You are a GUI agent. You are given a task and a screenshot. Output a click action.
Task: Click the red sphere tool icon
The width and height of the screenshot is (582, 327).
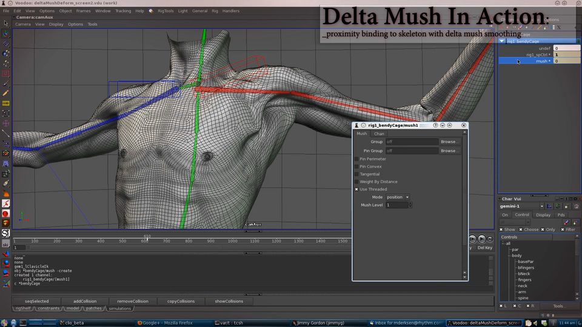pyautogui.click(x=5, y=214)
